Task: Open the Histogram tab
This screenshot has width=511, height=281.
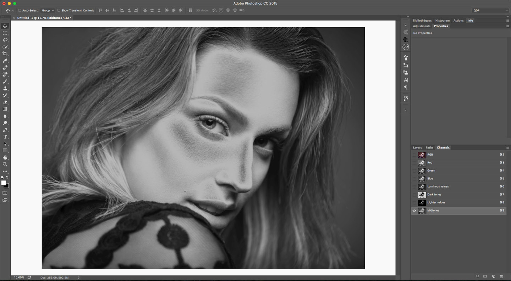Action: (442, 21)
